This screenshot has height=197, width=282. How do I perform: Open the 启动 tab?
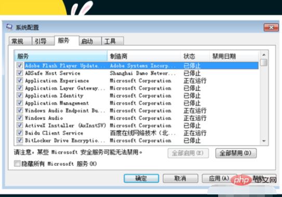tap(90, 41)
